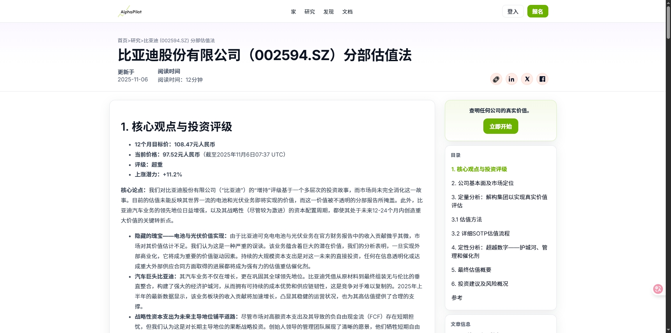The image size is (671, 333).
Task: Open the floating translate widget icon
Action: click(x=658, y=289)
